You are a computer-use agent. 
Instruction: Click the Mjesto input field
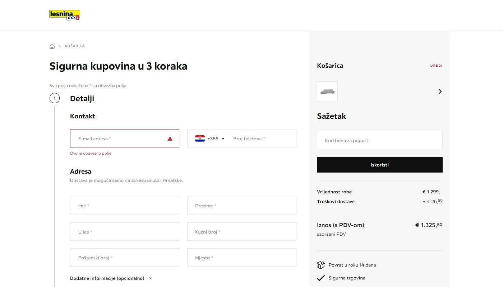point(242,258)
